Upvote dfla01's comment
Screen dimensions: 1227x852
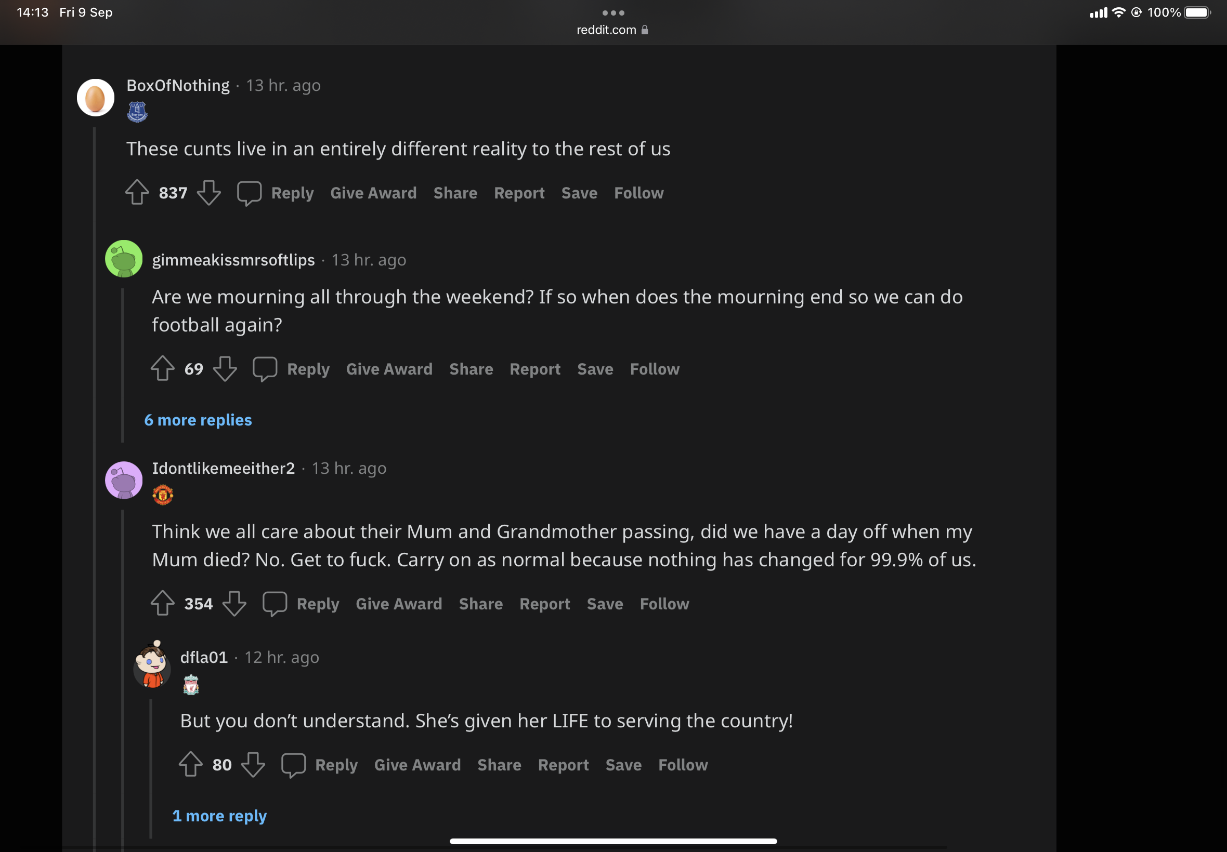(x=190, y=764)
